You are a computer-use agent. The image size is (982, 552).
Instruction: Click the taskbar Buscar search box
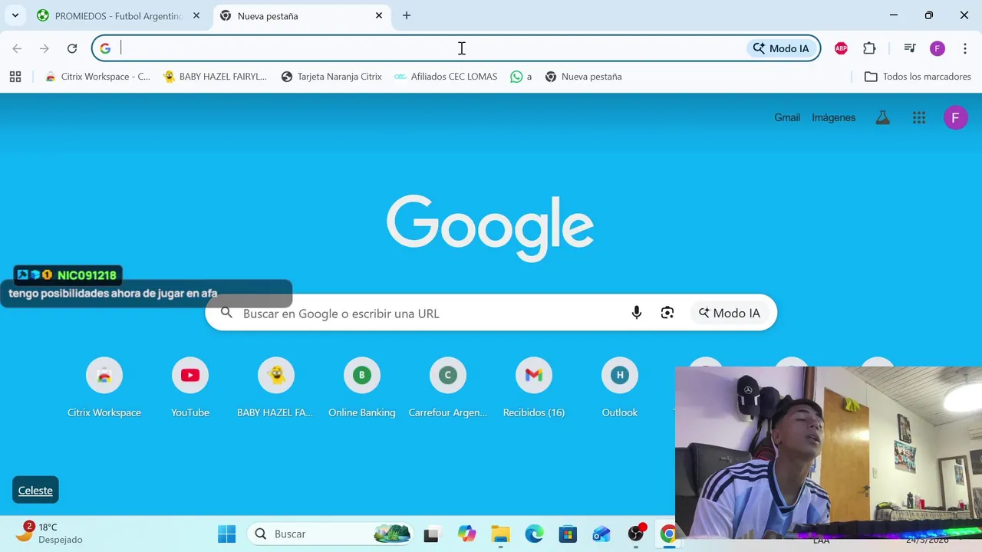click(330, 534)
